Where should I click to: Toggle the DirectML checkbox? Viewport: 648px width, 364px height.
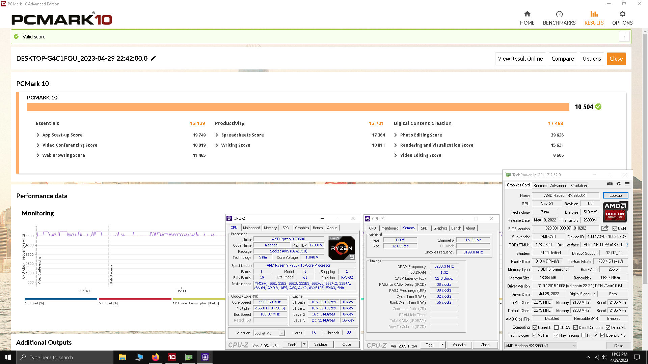[x=608, y=328]
